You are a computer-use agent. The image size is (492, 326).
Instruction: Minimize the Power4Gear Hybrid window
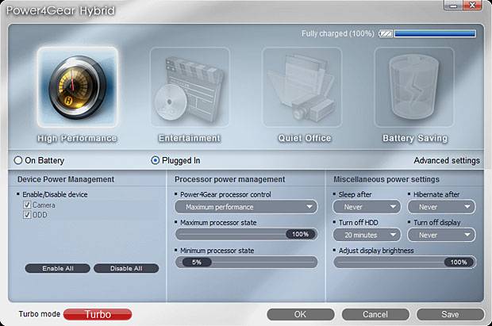(453, 6)
